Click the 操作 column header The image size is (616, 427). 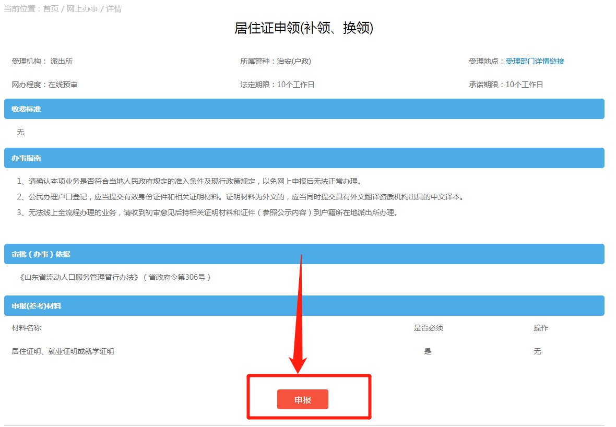(x=541, y=328)
